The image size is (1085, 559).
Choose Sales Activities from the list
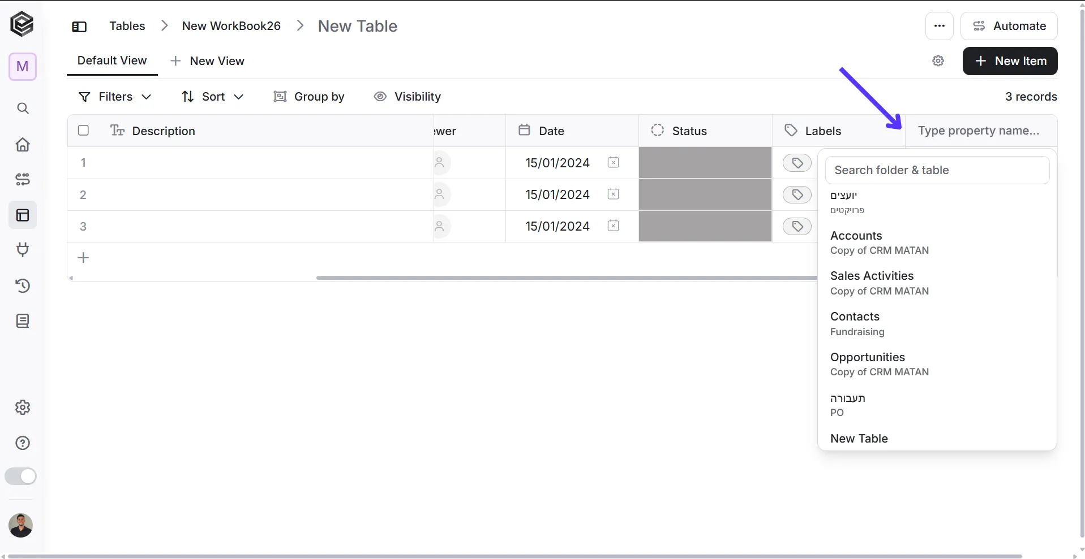(937, 283)
